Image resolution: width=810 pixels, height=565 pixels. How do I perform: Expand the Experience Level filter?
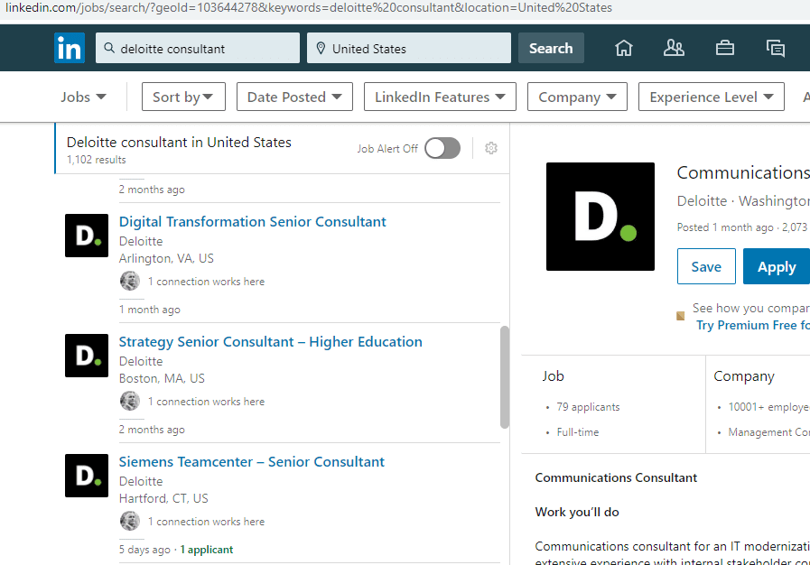712,97
